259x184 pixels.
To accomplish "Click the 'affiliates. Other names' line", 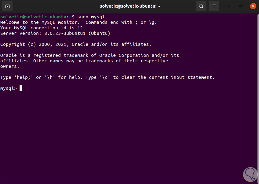I will point(84,61).
